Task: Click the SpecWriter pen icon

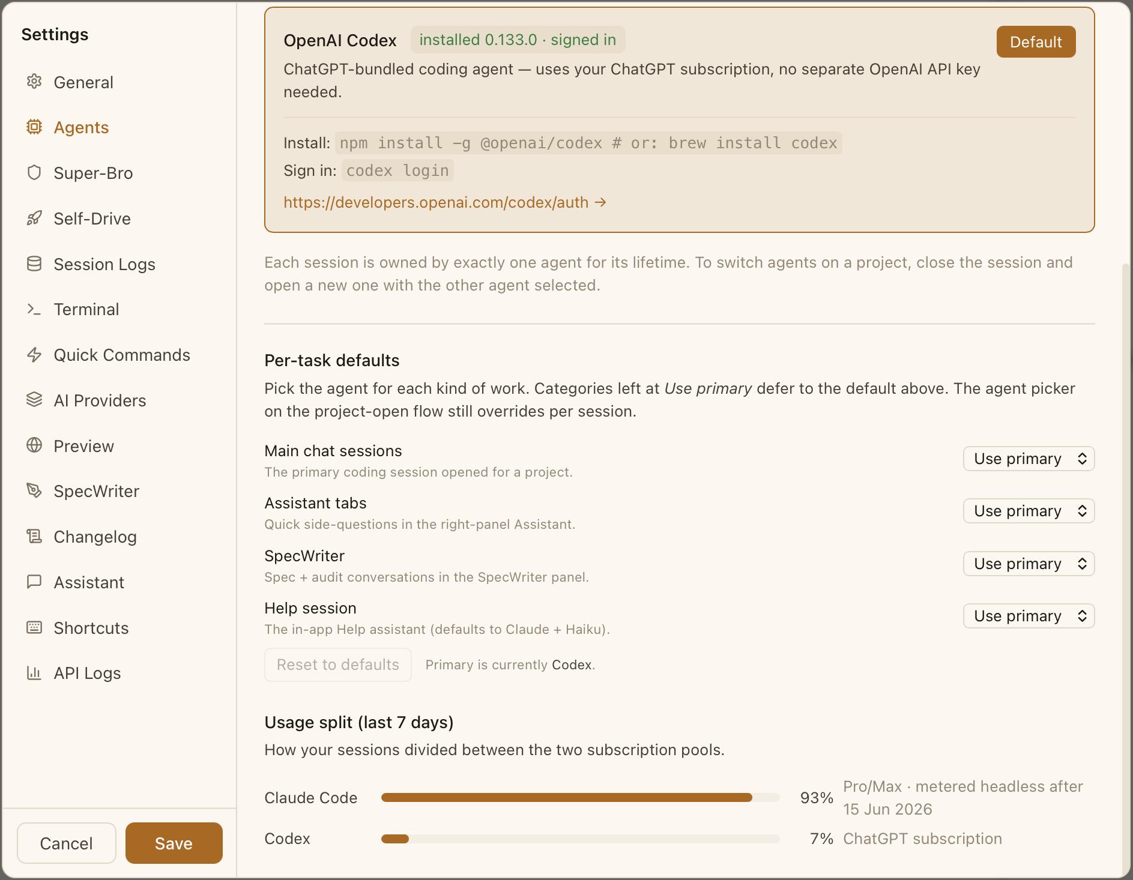Action: (34, 491)
